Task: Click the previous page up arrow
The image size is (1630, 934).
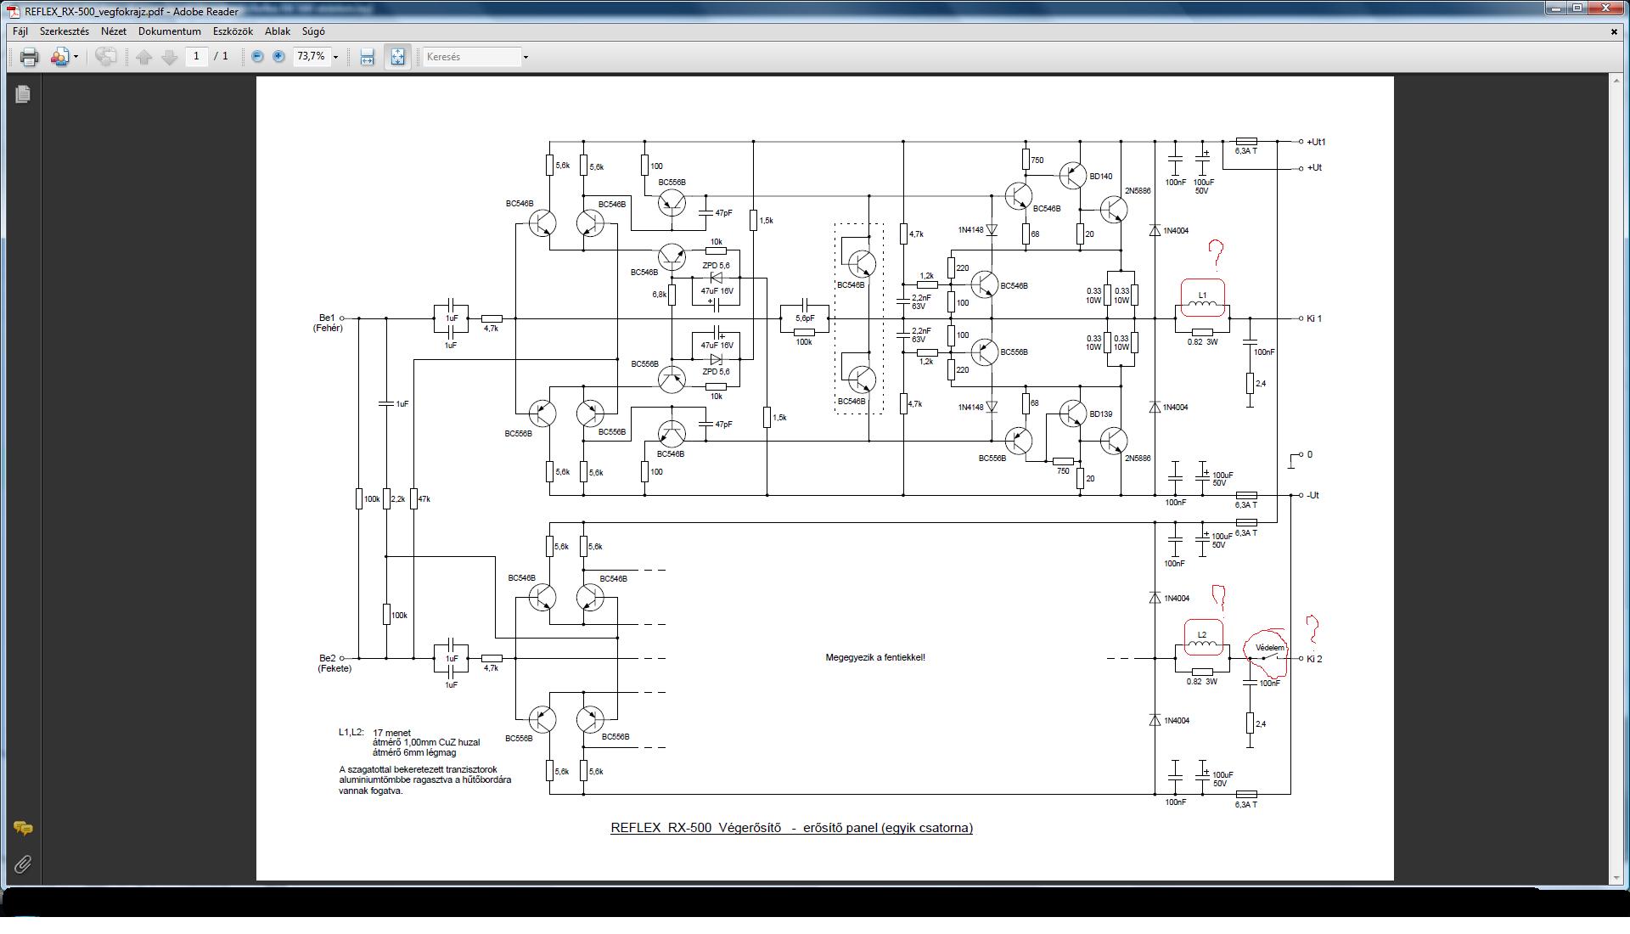Action: tap(143, 57)
